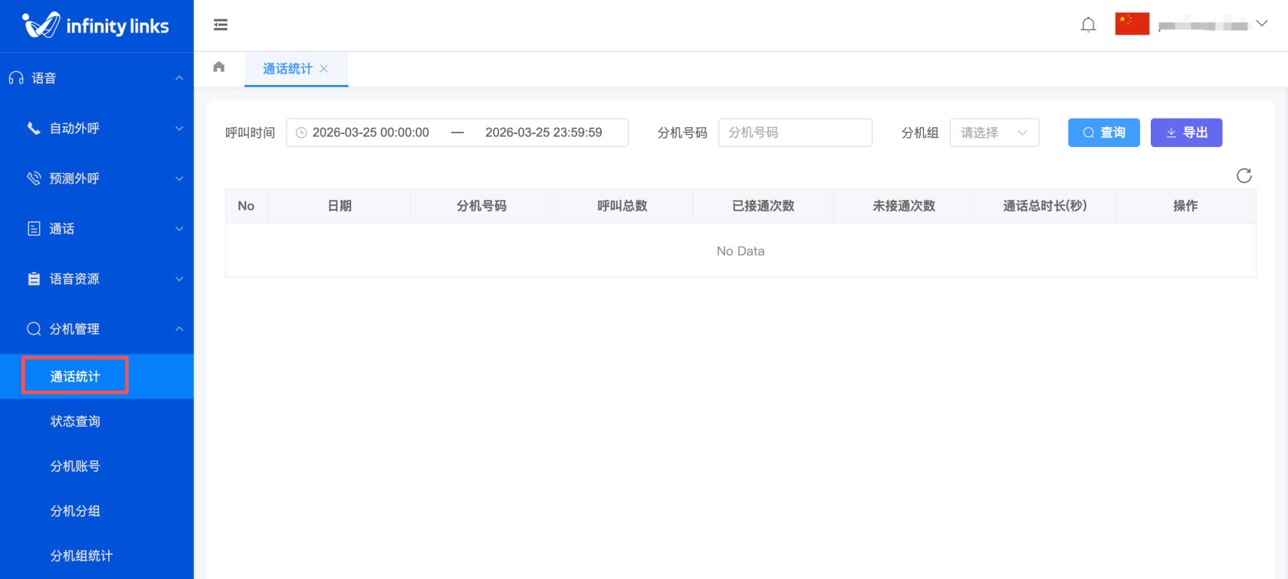Go to the home tab icon

tap(219, 67)
